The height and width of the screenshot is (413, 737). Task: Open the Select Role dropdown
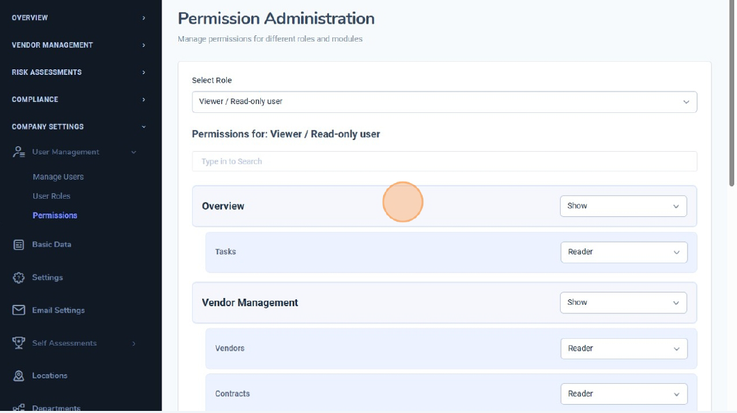pos(444,102)
